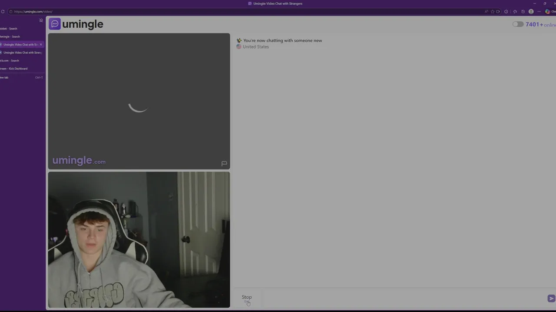View site information lock icon
Image resolution: width=556 pixels, height=312 pixels.
pos(10,12)
